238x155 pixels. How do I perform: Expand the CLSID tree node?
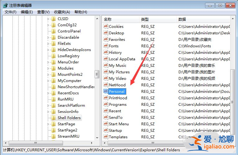pos(48,19)
